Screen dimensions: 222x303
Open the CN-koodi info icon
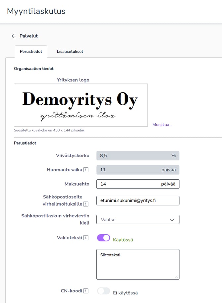click(x=85, y=291)
